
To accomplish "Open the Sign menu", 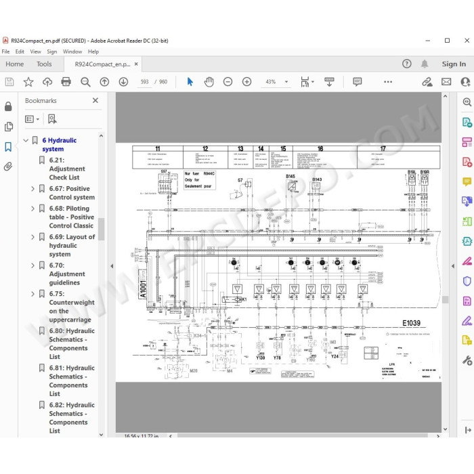I will click(x=51, y=51).
